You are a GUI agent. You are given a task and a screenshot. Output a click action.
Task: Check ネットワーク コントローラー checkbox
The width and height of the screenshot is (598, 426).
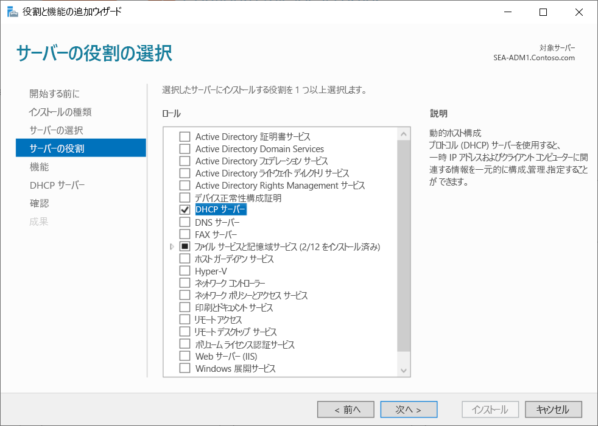tap(185, 283)
